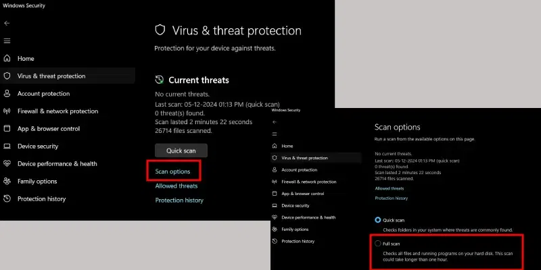Select the Quick scan radio button
The image size is (541, 270).
click(377, 220)
